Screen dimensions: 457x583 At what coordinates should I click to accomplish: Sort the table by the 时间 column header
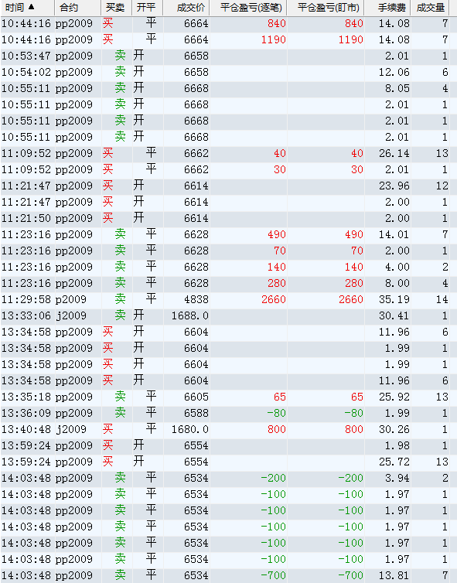[x=27, y=8]
